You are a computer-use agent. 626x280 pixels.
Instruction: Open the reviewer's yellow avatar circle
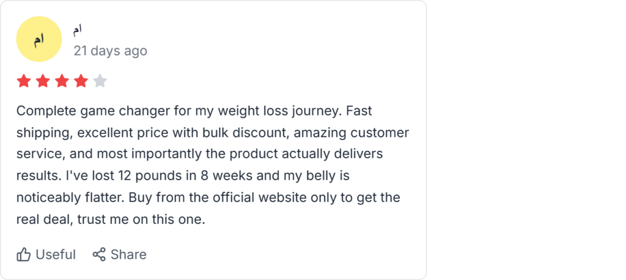39,39
